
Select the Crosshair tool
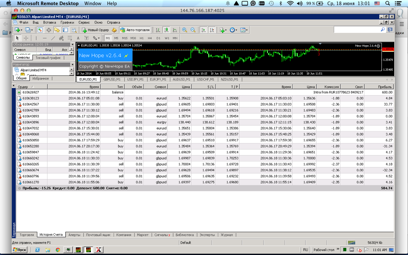[26, 38]
